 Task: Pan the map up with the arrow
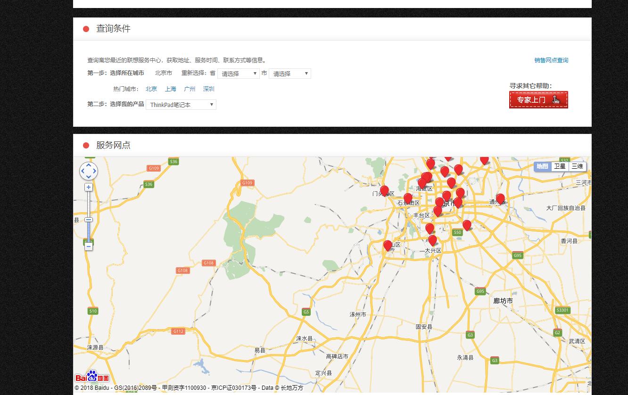click(89, 165)
